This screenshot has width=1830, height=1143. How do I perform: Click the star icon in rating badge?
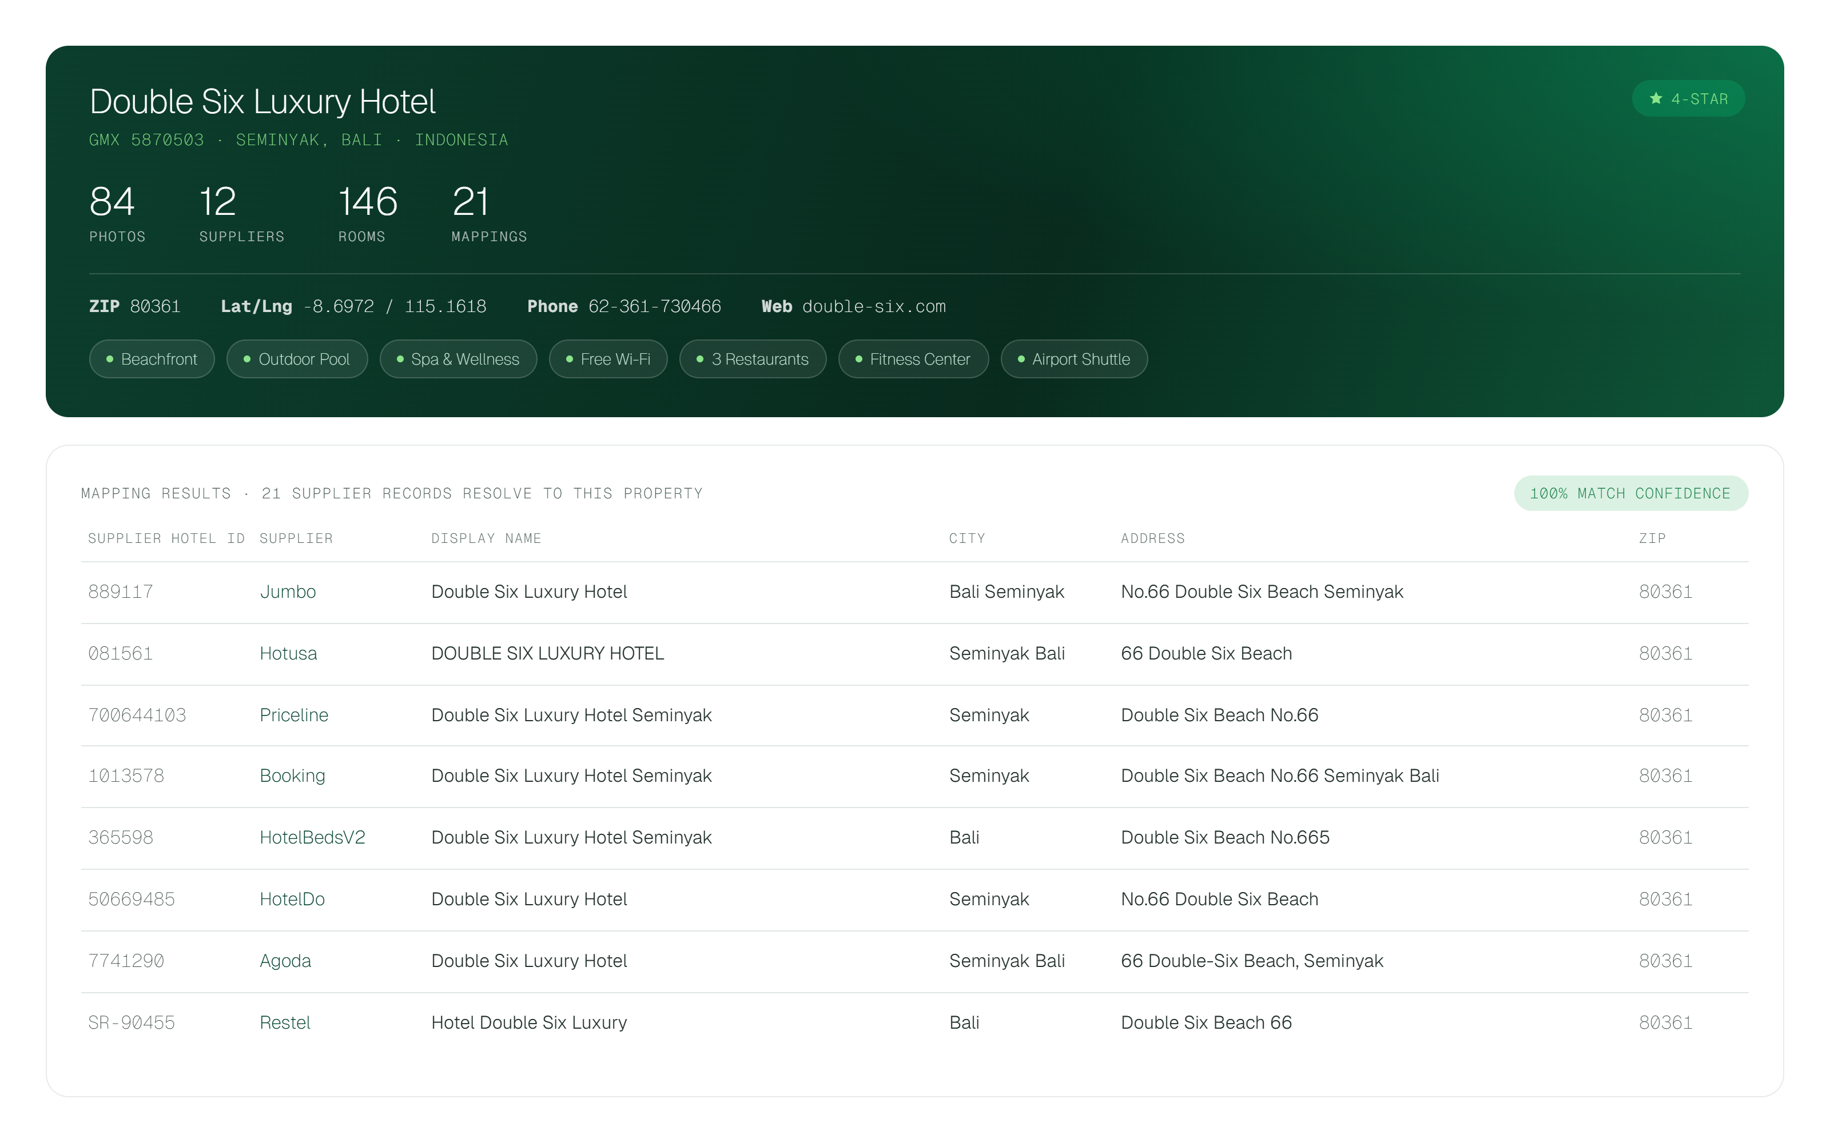[1656, 99]
